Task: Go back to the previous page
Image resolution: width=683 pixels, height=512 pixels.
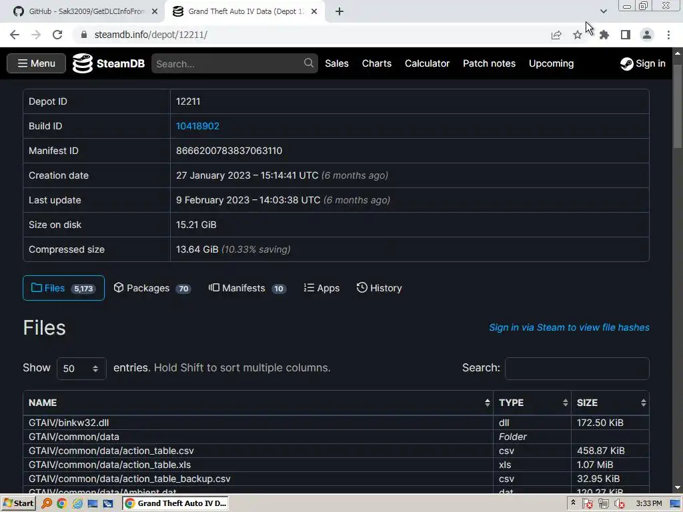Action: click(15, 35)
